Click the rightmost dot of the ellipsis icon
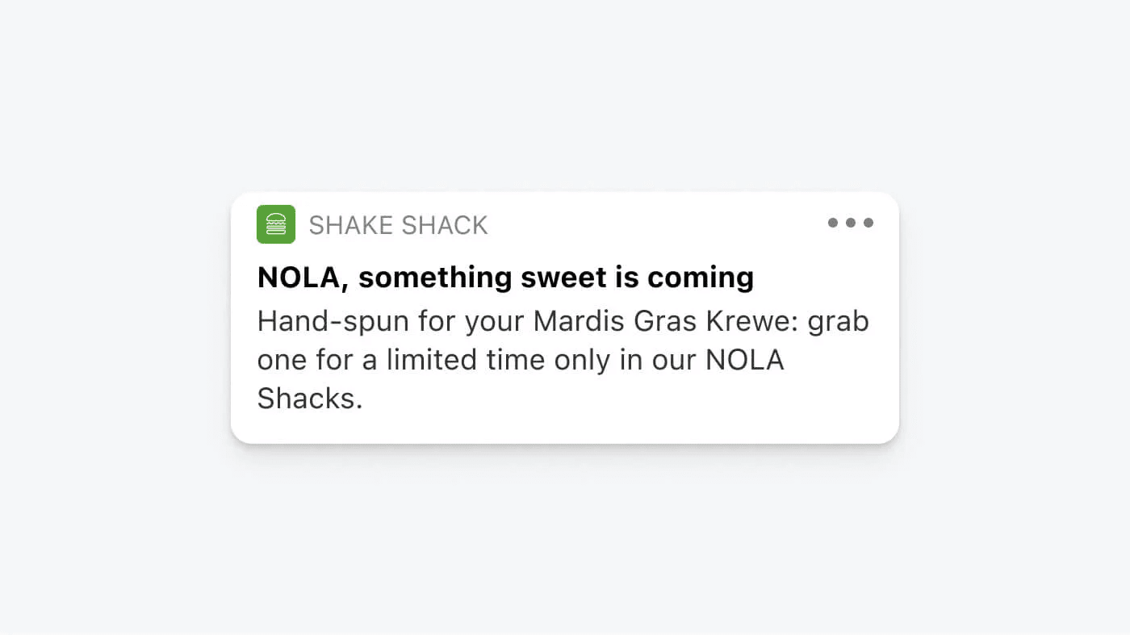This screenshot has height=635, width=1130. click(870, 223)
